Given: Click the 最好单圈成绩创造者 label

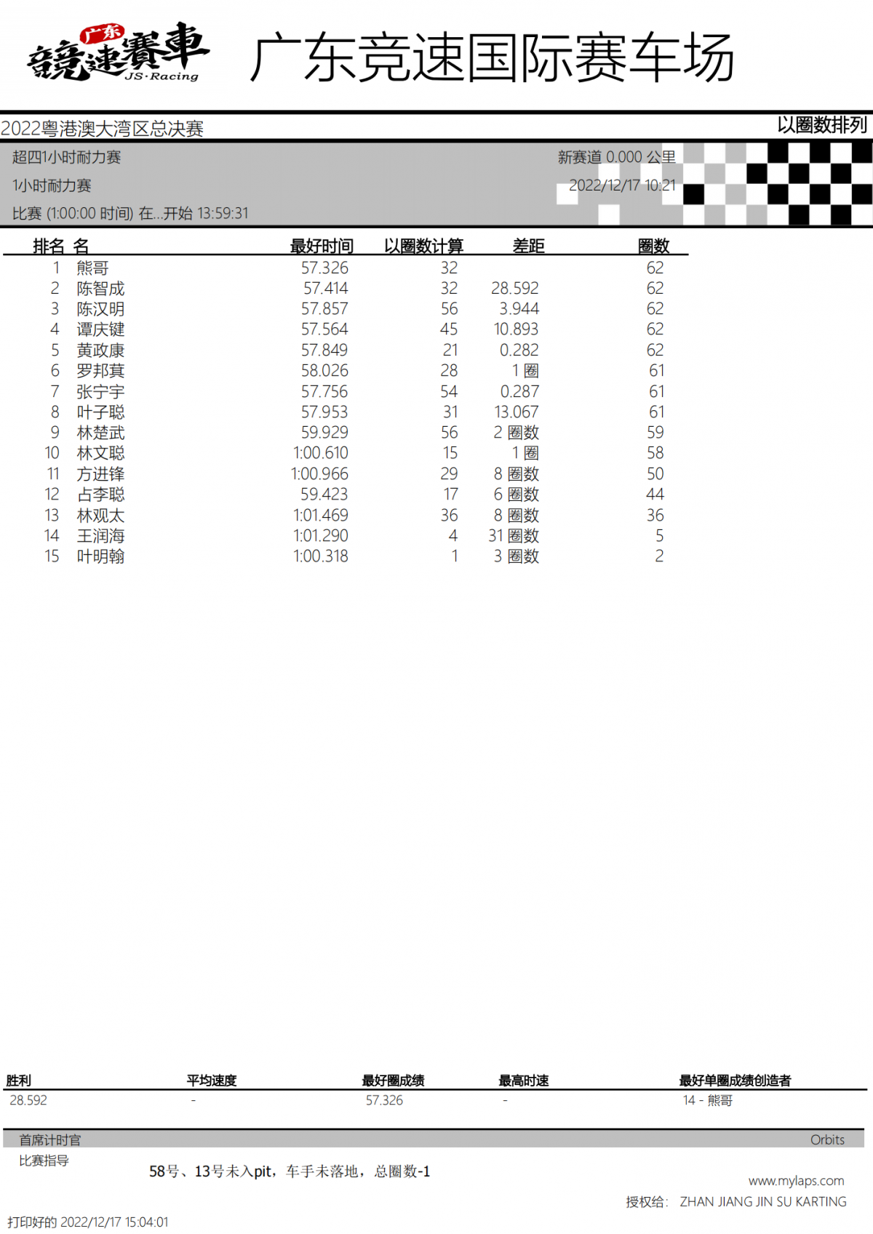Looking at the screenshot, I should click(x=735, y=1081).
